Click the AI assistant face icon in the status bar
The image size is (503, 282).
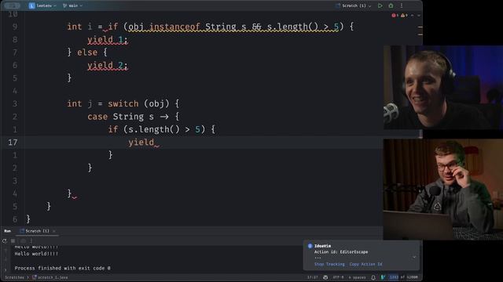point(325,277)
